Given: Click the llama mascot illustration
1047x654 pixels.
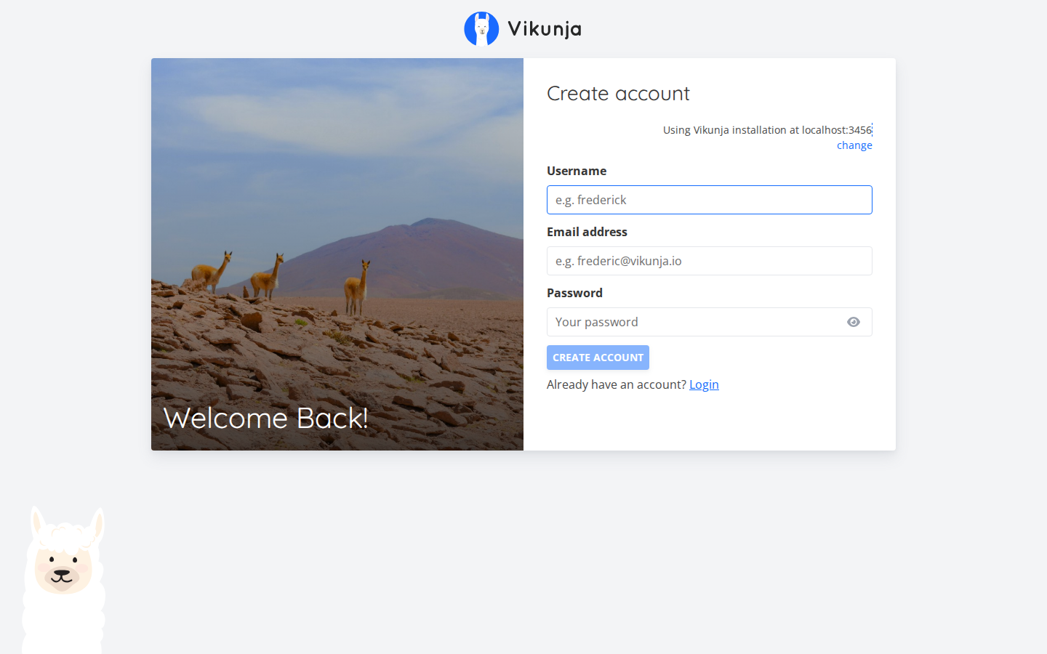Looking at the screenshot, I should pos(63,580).
